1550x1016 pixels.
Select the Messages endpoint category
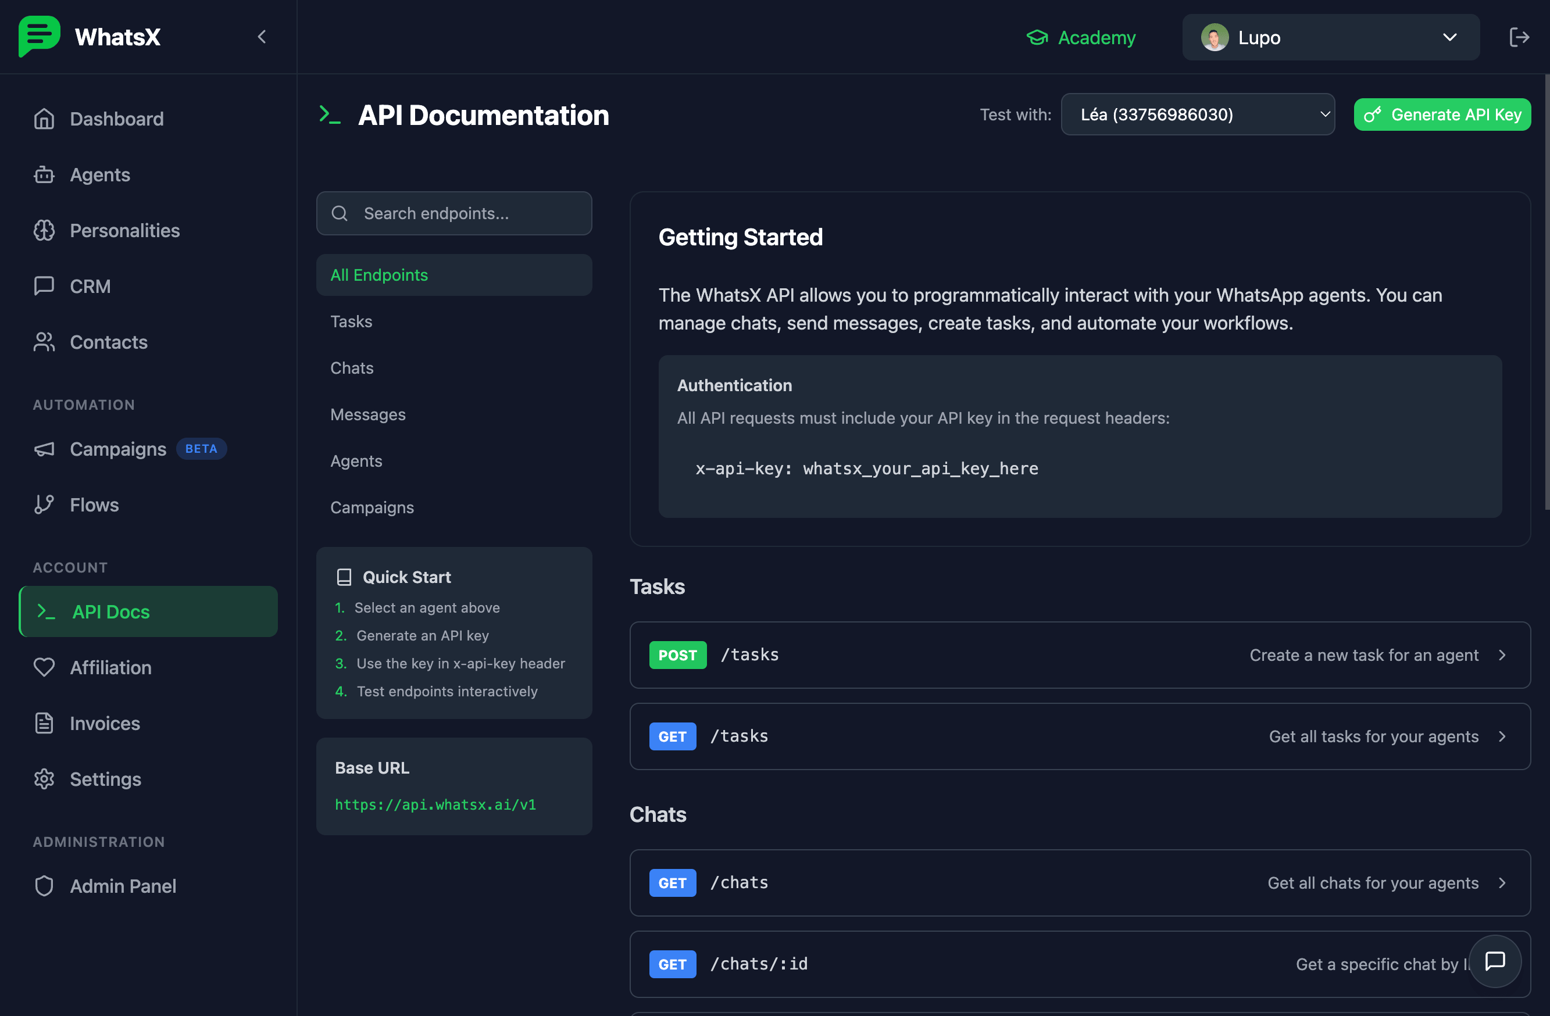click(x=368, y=415)
